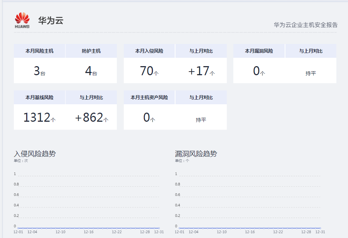The height and width of the screenshot is (238, 348).
Task: Select 12-16 label on 入侵风险趋势 axis
Action: click(88, 232)
